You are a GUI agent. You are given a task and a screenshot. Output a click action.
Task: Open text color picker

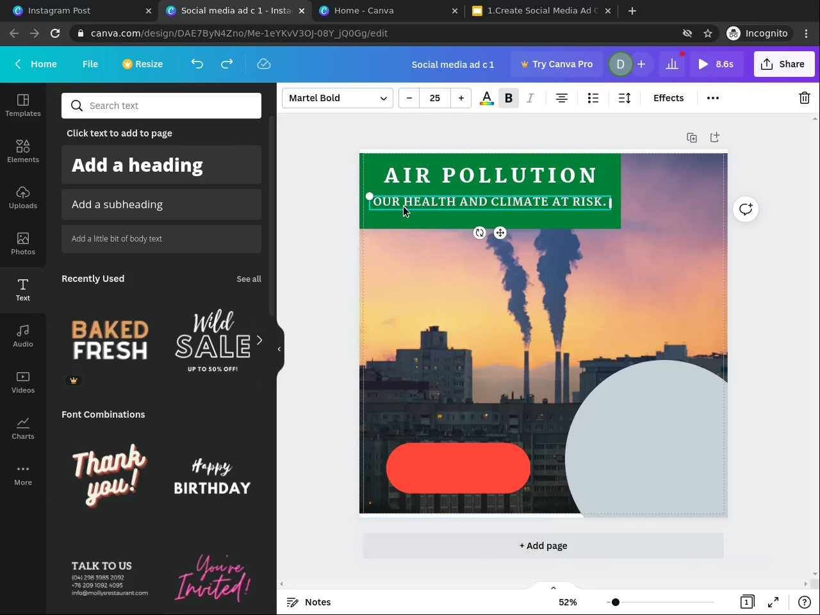487,98
